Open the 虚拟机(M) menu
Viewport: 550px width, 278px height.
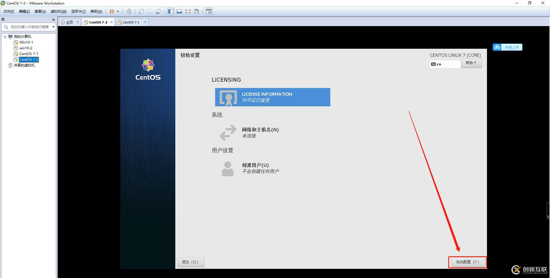58,11
